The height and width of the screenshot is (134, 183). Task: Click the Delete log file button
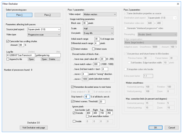click(52, 59)
